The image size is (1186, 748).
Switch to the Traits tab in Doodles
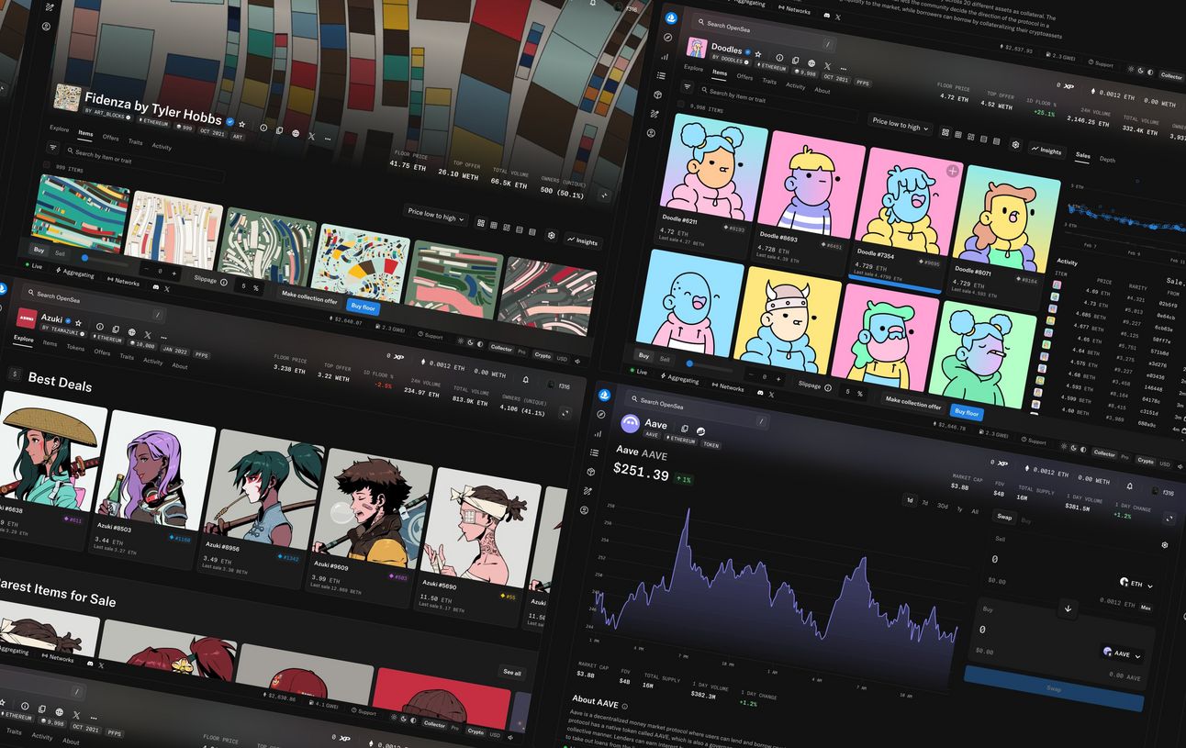769,81
